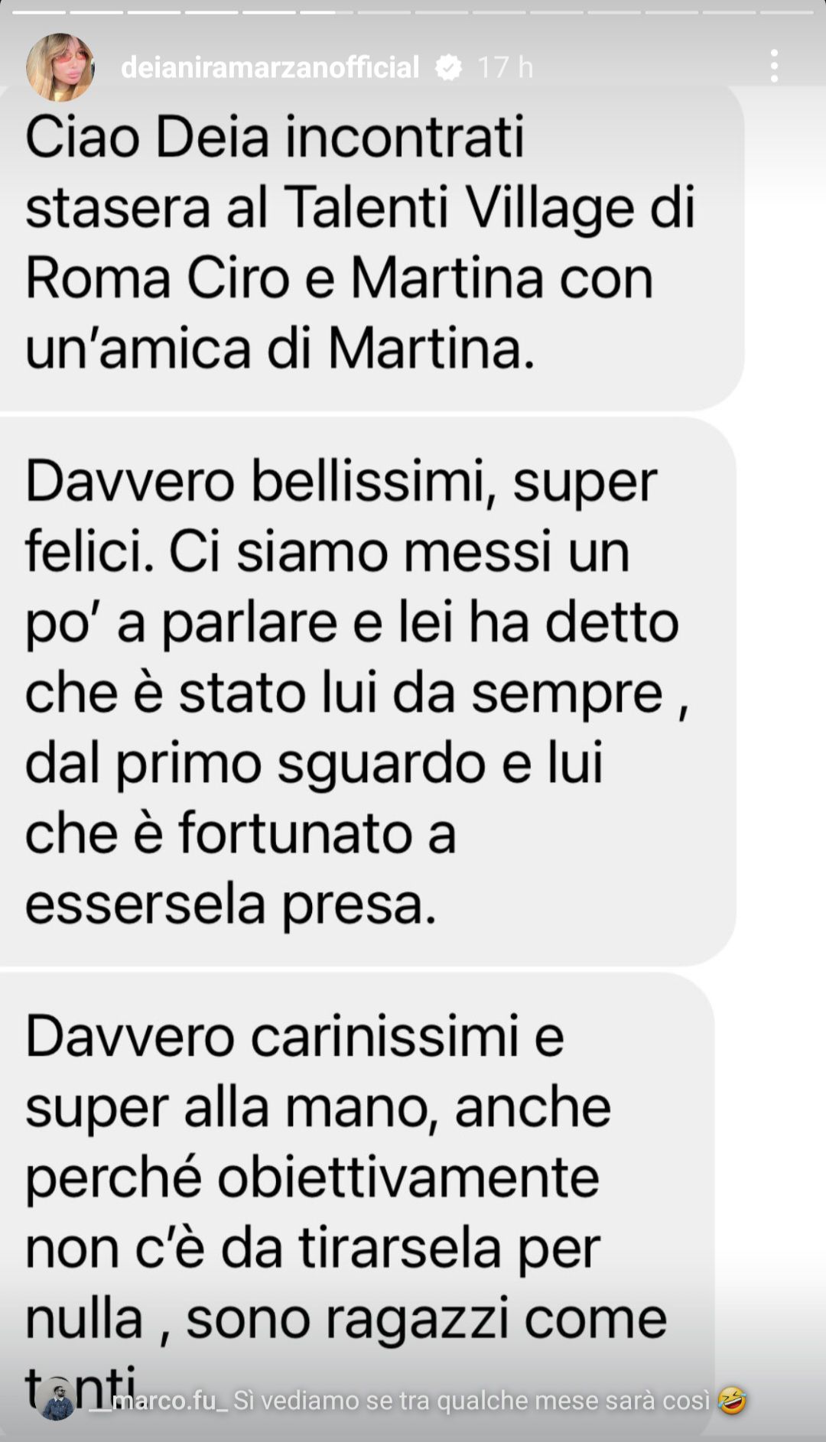The width and height of the screenshot is (826, 1442).
Task: Select the first story progress segment
Action: (39, 12)
